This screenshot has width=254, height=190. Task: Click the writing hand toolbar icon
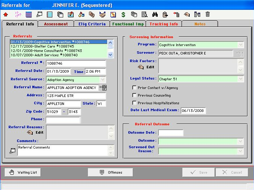187,15
